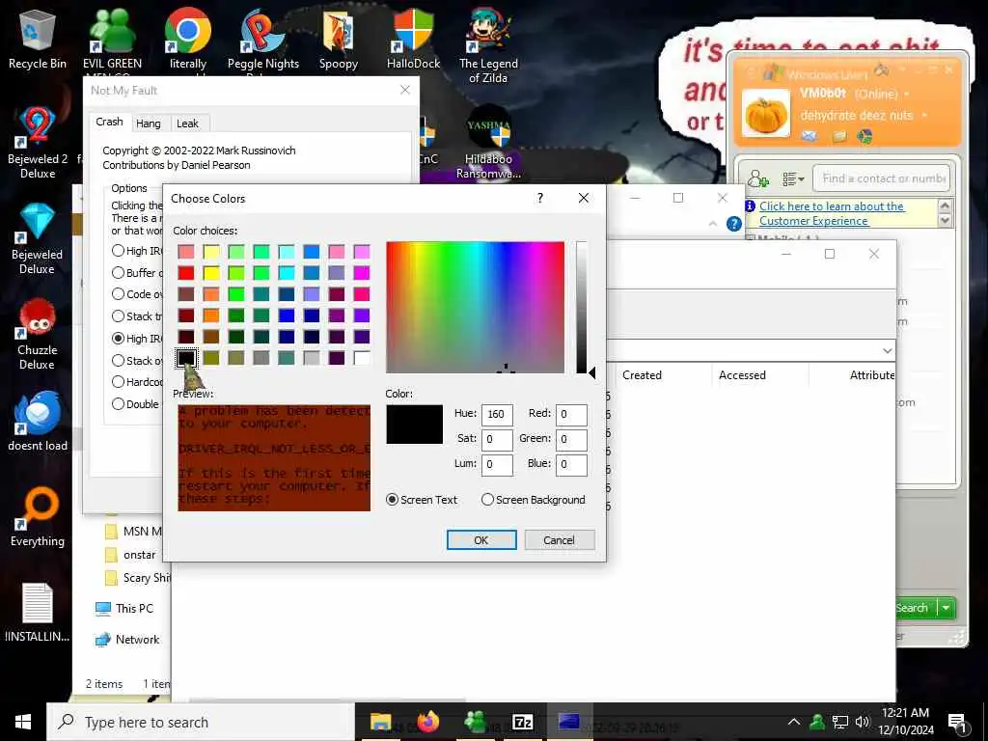Click the folder icon in Messenger header
Image resolution: width=988 pixels, height=741 pixels.
click(x=839, y=136)
